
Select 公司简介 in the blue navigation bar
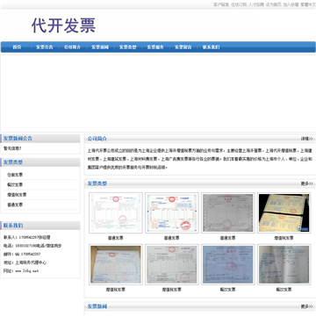tap(72, 47)
